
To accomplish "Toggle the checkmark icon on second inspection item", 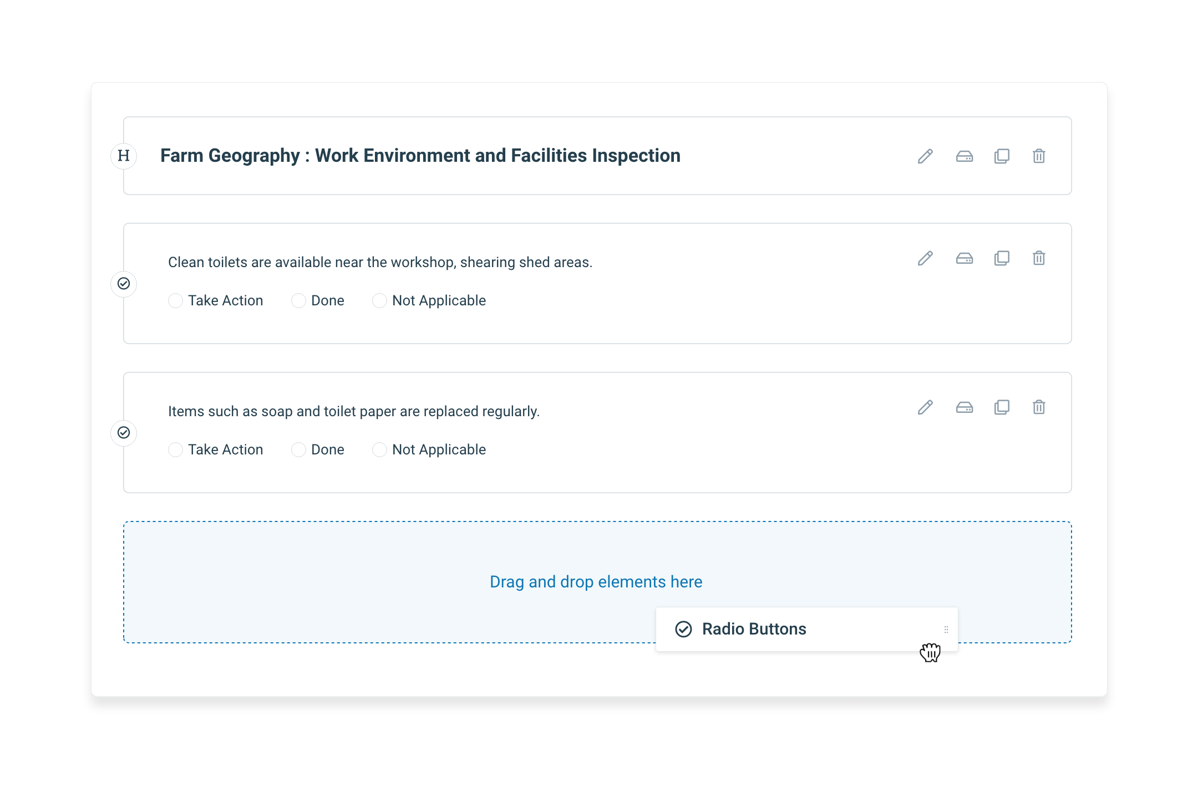I will pyautogui.click(x=126, y=433).
